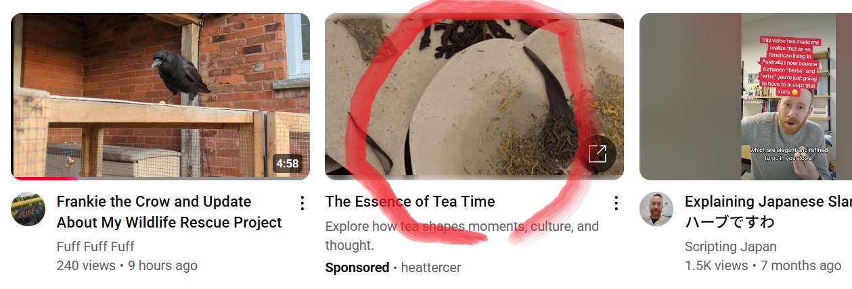
Task: Click the 1.5K views metadata line
Action: [763, 265]
